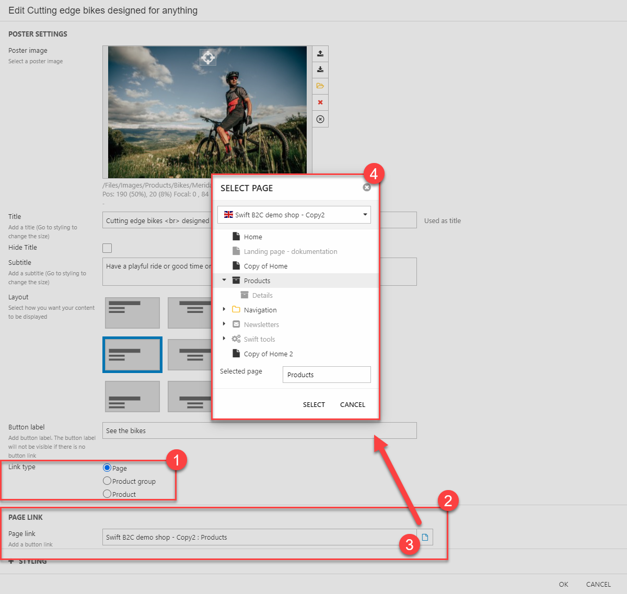Viewport: 627px width, 594px height.
Task: Click the red X remove image icon
Action: tap(320, 102)
